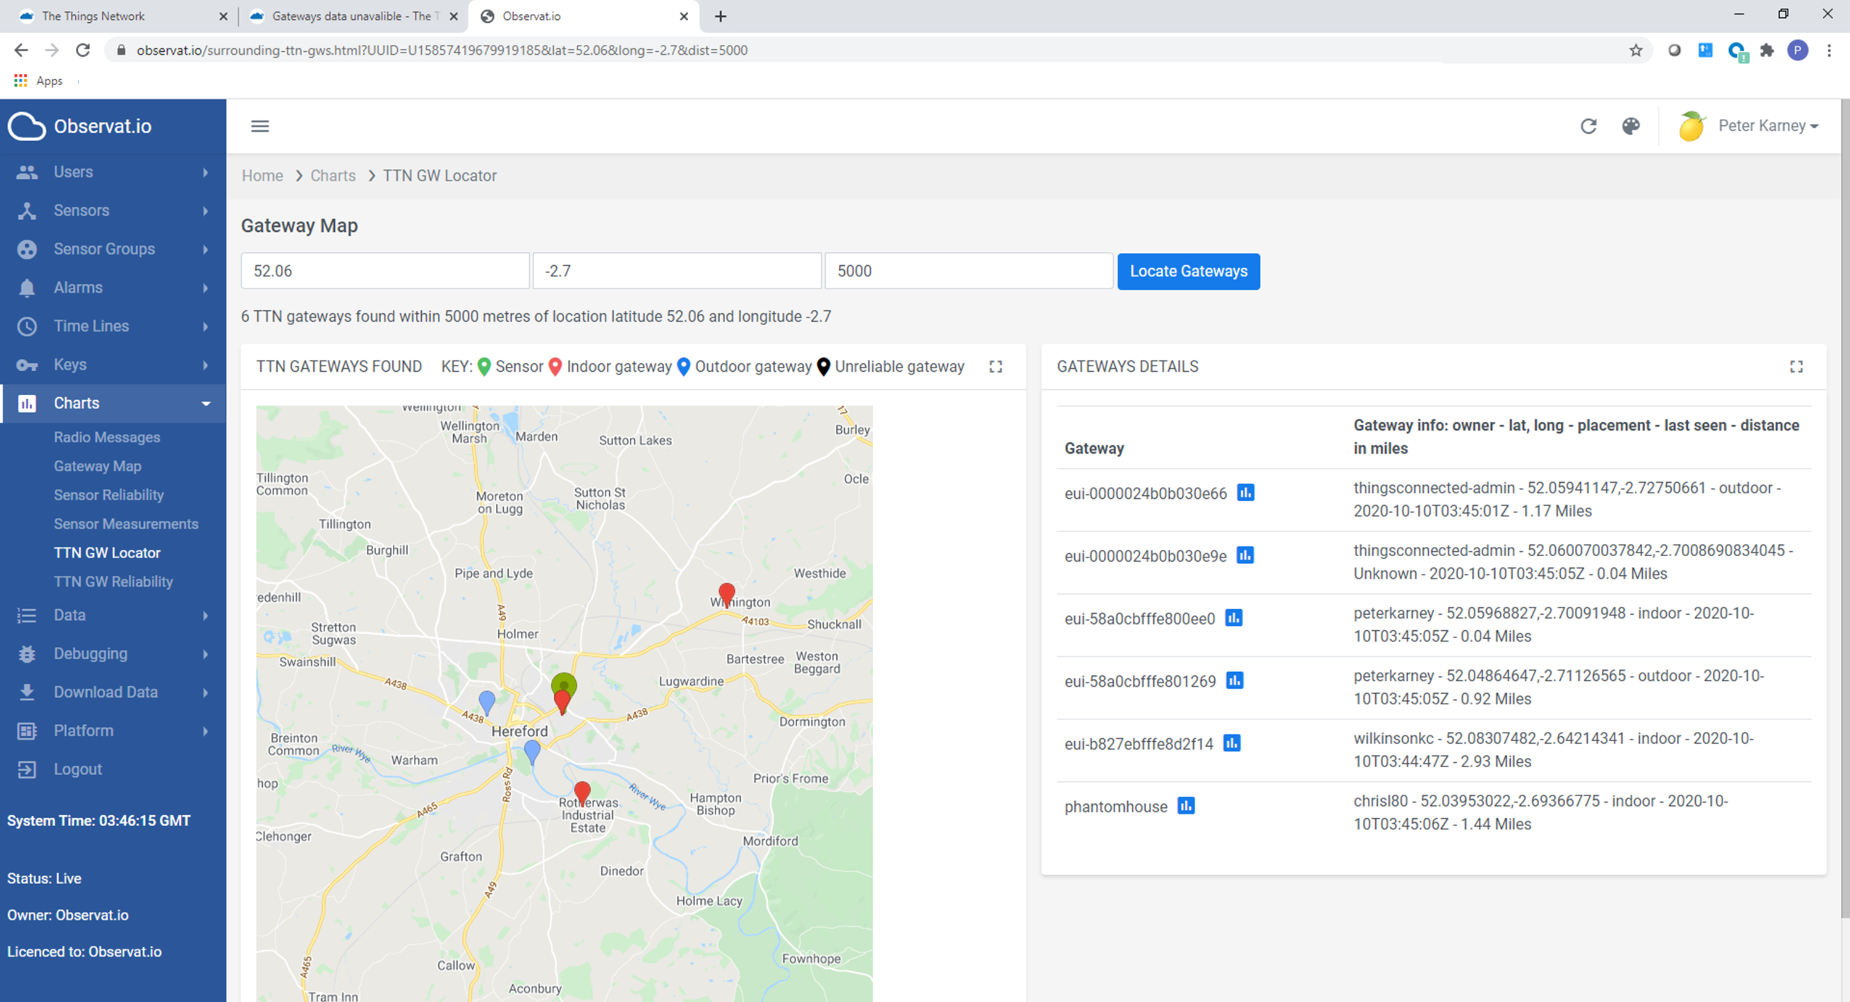Open chart for eui-58a0cbfffe800ee0

(1233, 618)
